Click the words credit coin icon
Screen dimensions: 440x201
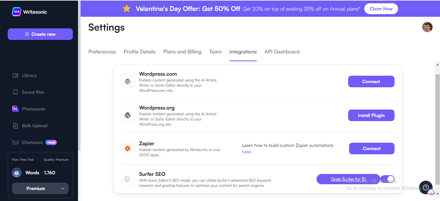tap(17, 173)
